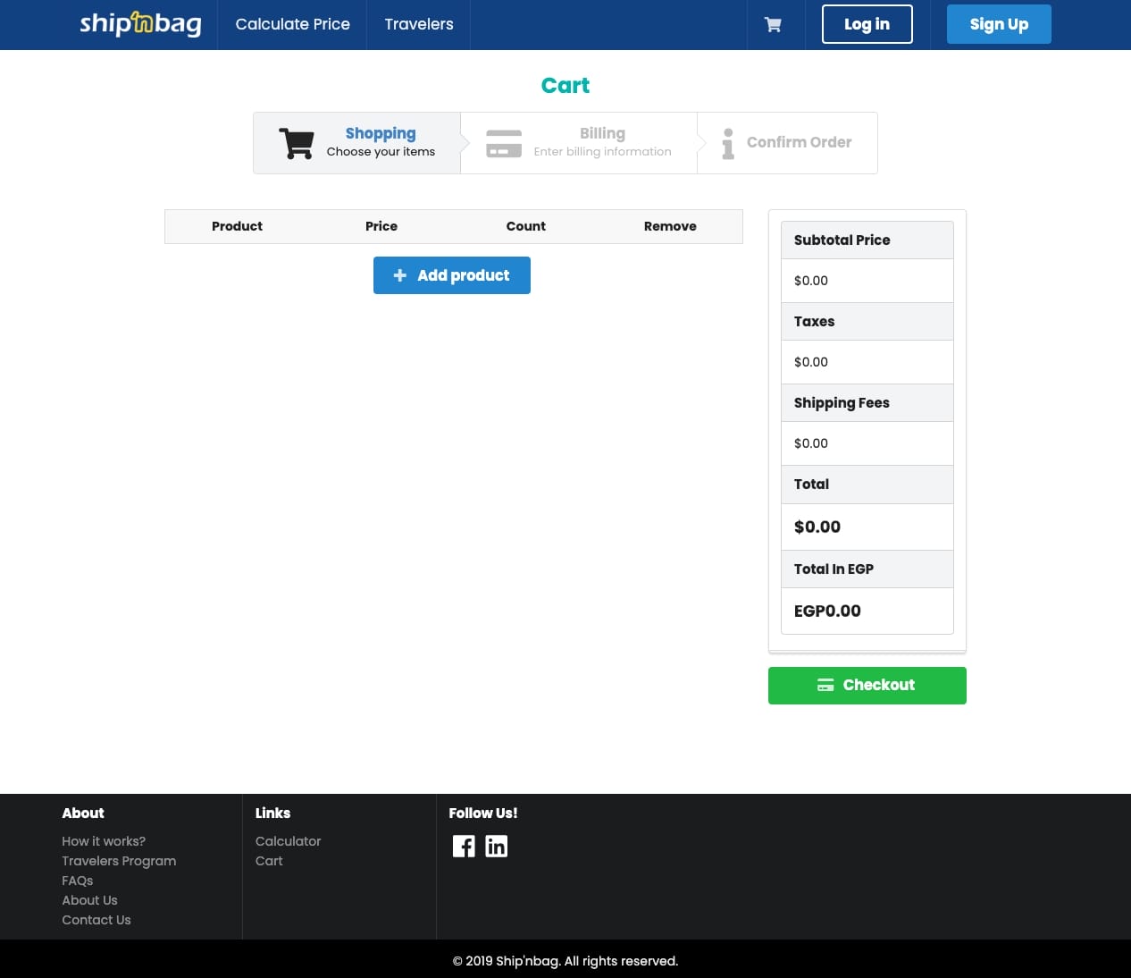Image resolution: width=1131 pixels, height=978 pixels.
Task: Open the FAQs footer link
Action: [x=78, y=881]
